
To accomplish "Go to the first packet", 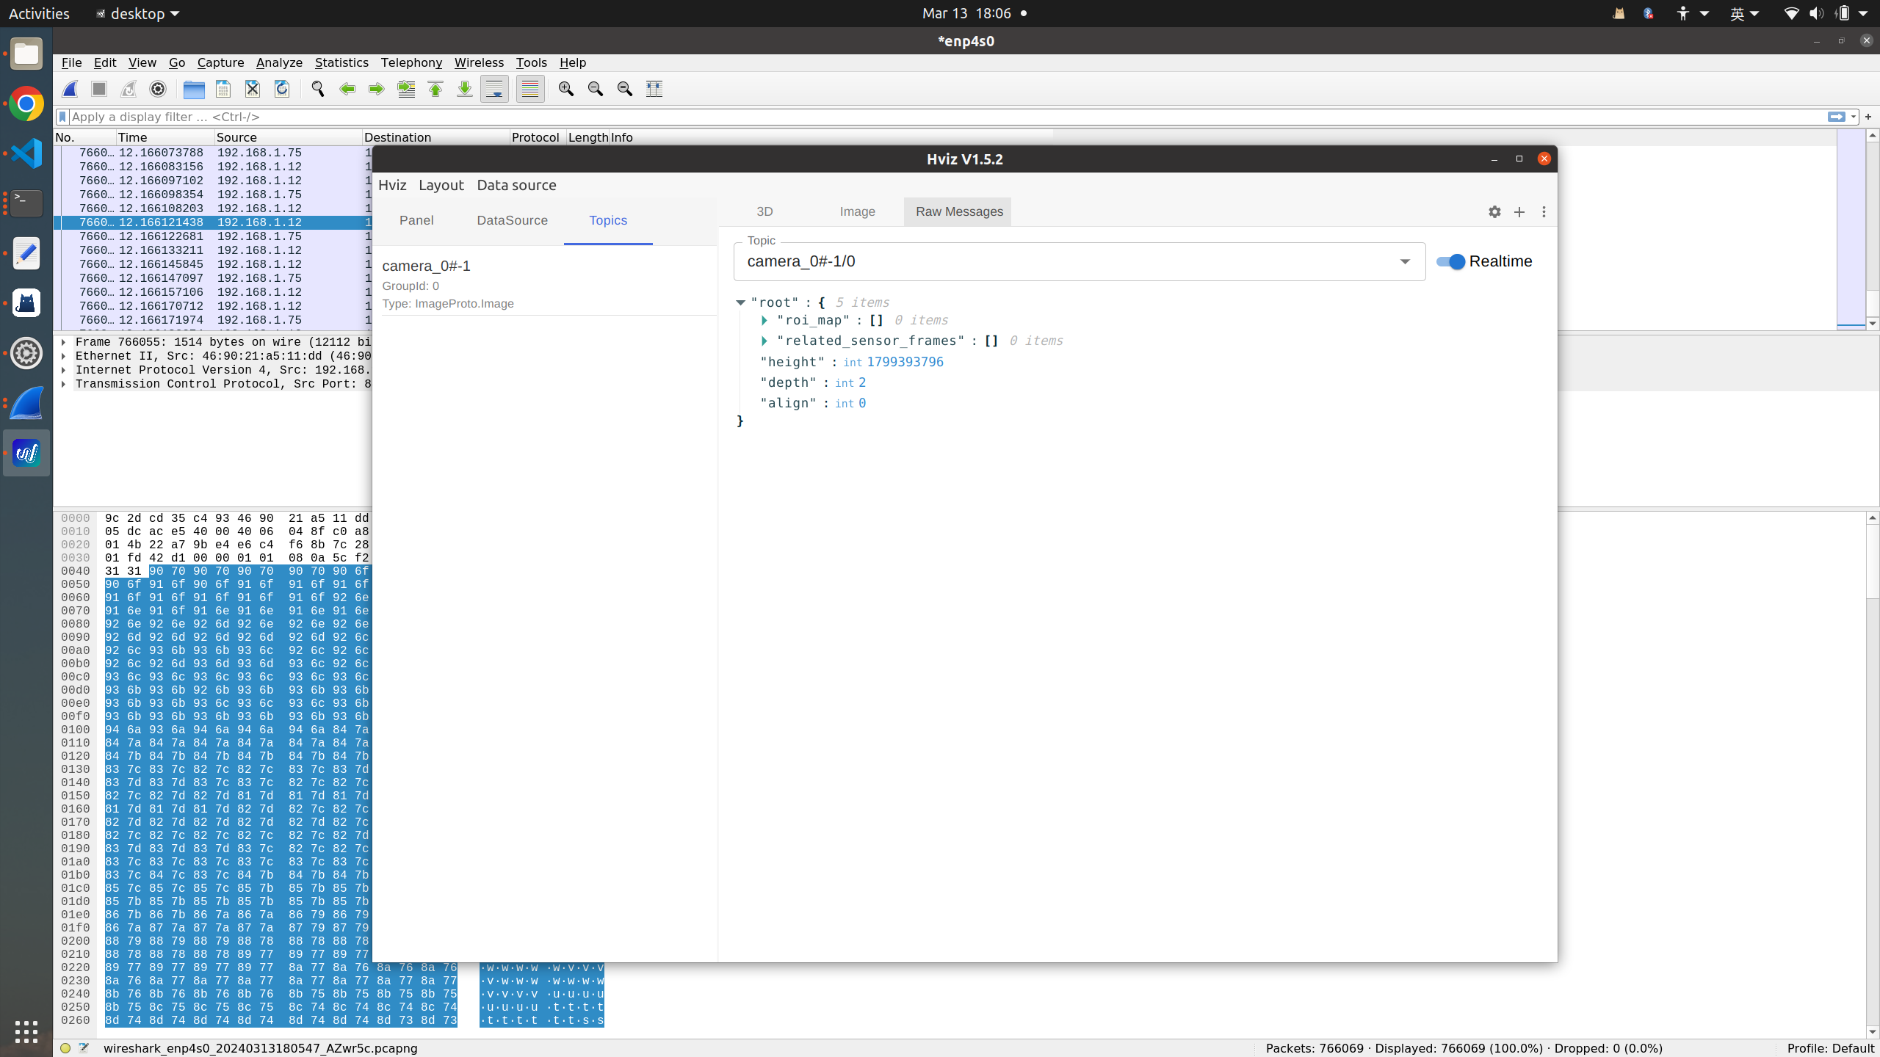I will pyautogui.click(x=435, y=89).
